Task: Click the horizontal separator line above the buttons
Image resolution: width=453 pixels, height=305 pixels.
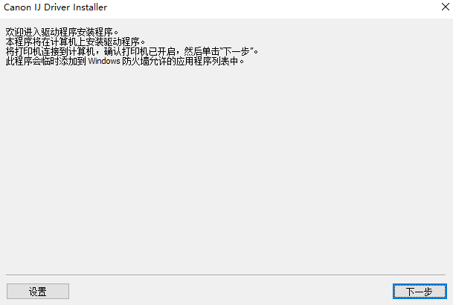Action: 225,275
